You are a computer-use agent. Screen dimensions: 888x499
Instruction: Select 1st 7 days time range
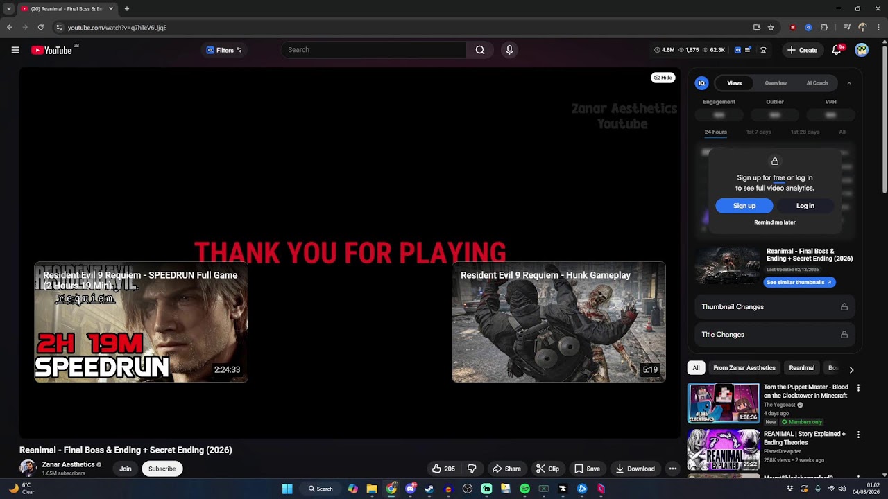(x=758, y=132)
